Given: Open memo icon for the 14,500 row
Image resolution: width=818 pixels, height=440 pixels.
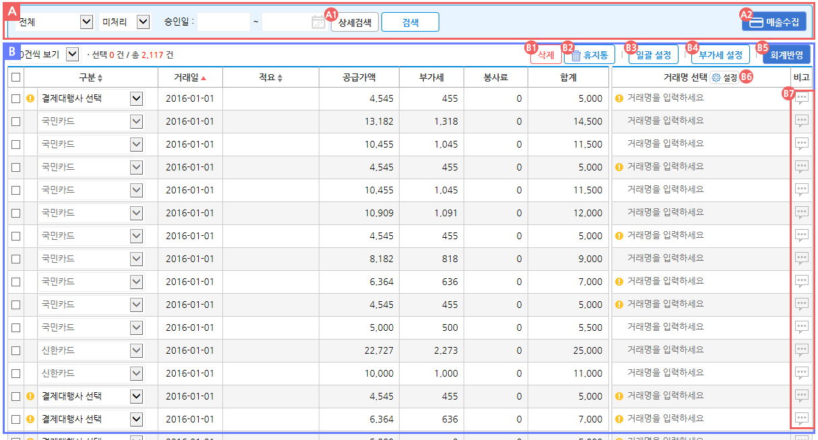Looking at the screenshot, I should click(x=801, y=121).
